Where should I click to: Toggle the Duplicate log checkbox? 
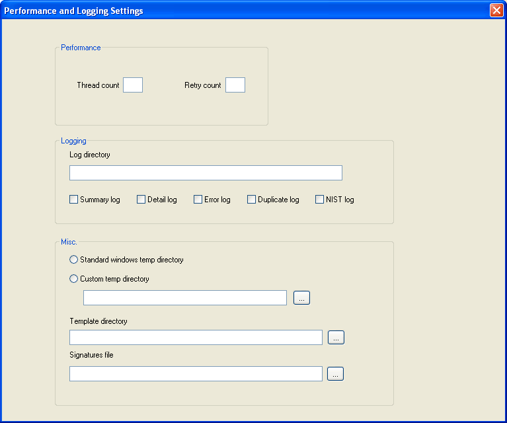click(251, 199)
